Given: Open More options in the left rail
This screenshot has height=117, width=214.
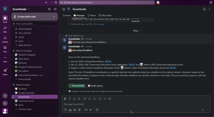Looking at the screenshot, I should point(5,59).
